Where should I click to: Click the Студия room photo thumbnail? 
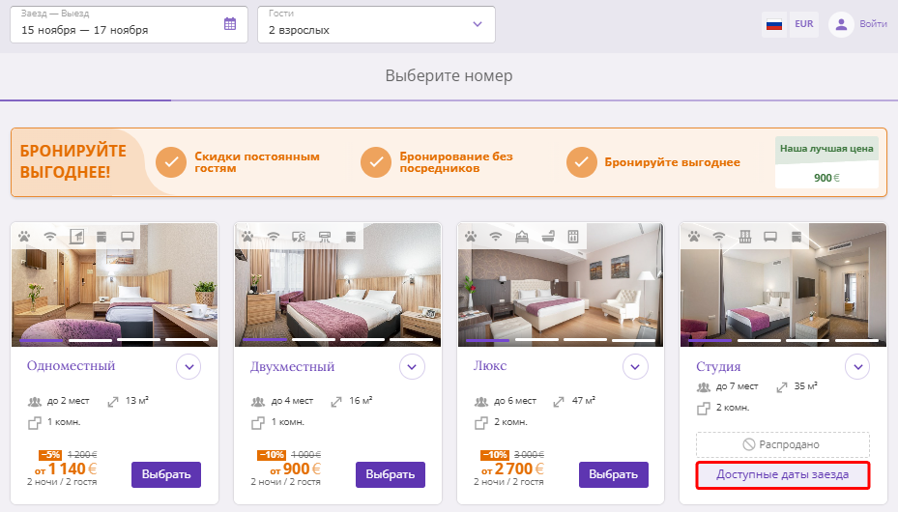click(x=783, y=285)
